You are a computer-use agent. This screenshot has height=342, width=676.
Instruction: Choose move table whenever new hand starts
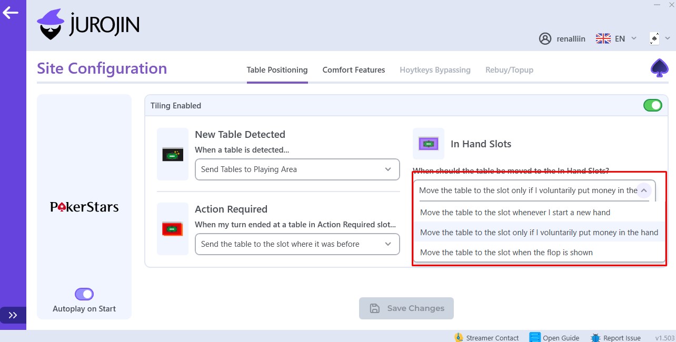[x=515, y=213]
